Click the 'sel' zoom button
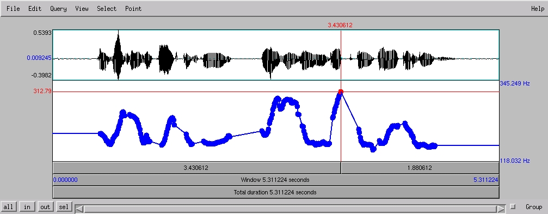548x214 pixels. point(64,207)
